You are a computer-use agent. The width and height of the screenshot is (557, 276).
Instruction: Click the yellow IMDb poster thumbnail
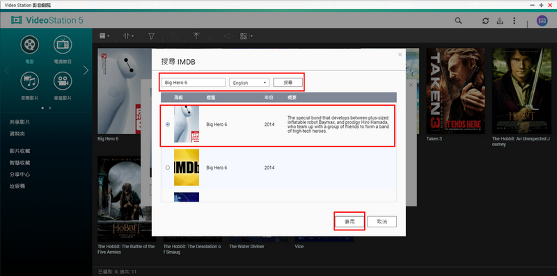187,168
